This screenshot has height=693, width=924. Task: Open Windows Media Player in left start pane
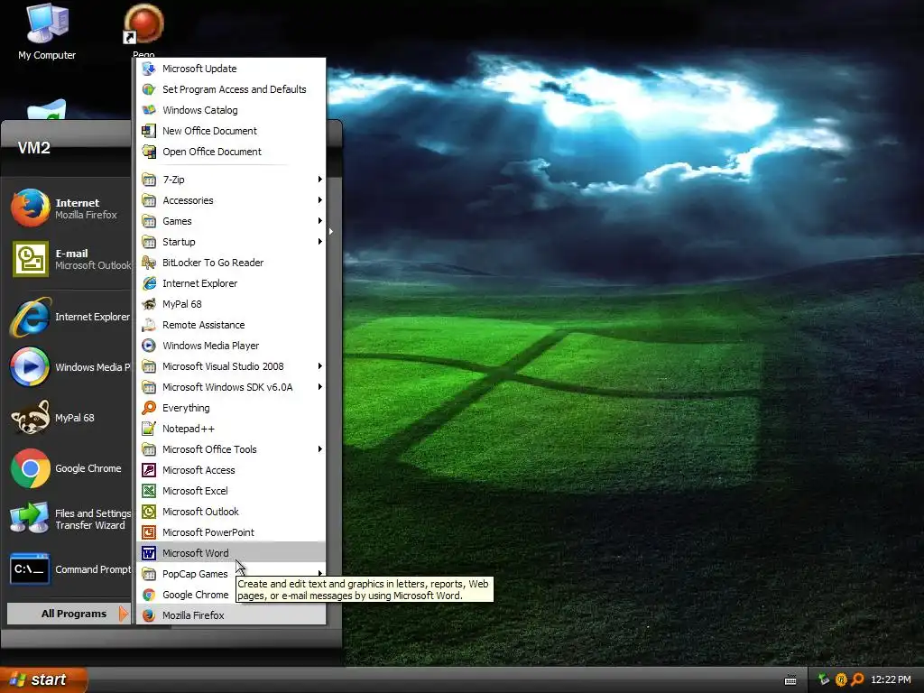[x=69, y=367]
